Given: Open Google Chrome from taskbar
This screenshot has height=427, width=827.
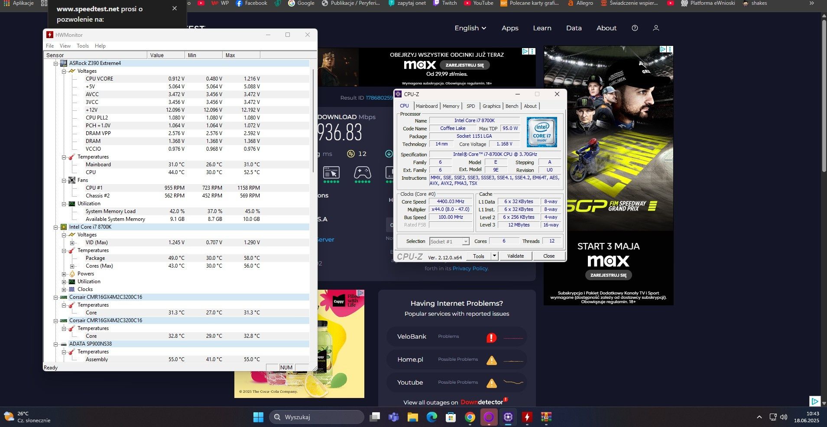Looking at the screenshot, I should [470, 417].
